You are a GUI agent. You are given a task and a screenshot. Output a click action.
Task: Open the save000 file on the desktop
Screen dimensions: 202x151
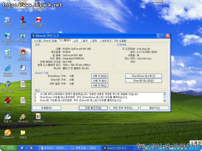tap(23, 86)
